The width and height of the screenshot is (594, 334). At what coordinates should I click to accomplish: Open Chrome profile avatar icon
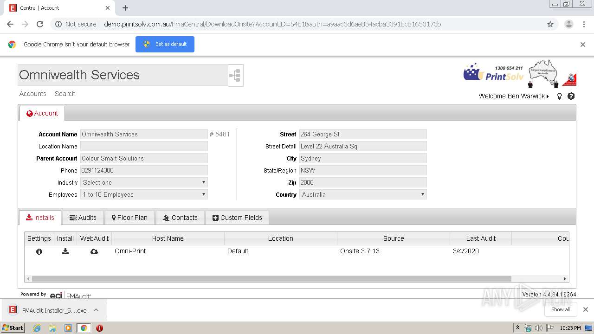point(568,24)
